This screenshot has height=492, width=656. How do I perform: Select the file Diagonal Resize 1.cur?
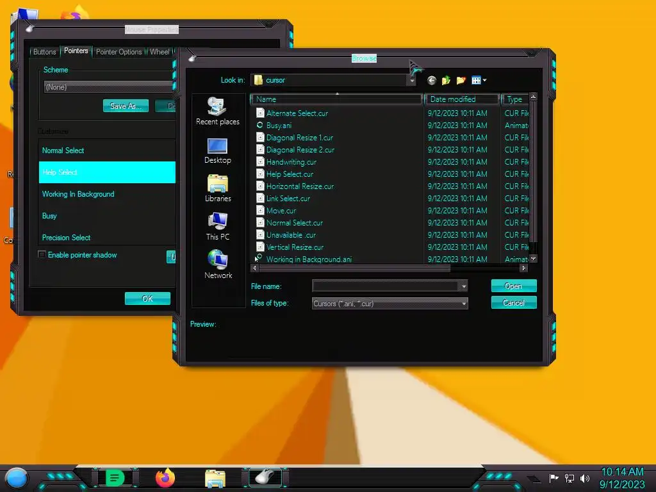click(x=300, y=138)
